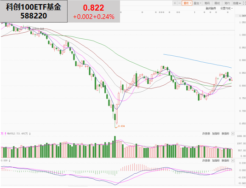Click the down arrow beside 0.009
Image resolution: width=246 pixels, height=188 pixels.
10,160
